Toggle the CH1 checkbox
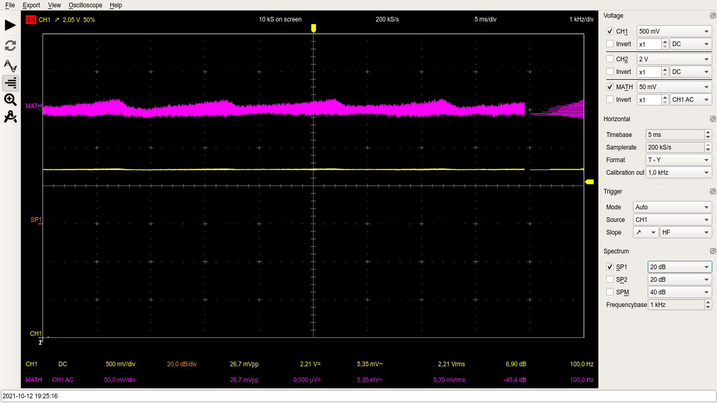717x403 pixels. (x=609, y=31)
